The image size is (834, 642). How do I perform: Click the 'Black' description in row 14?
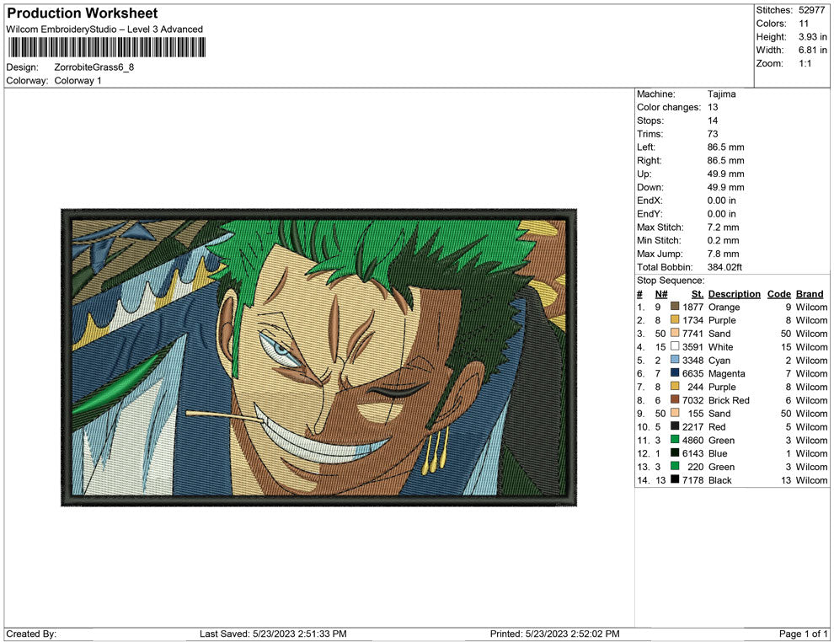coord(720,479)
